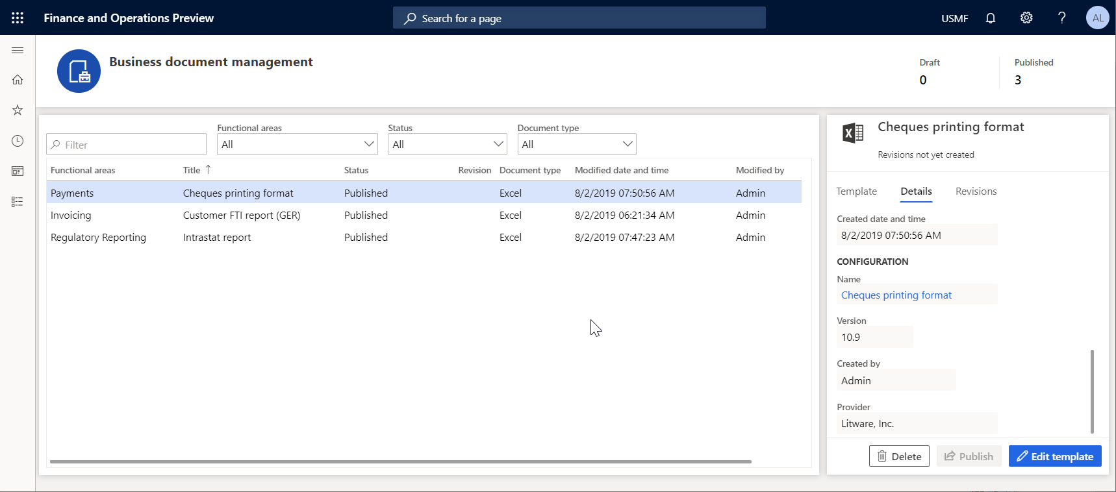Image resolution: width=1116 pixels, height=492 pixels.
Task: Open the Cheques printing format configuration link
Action: click(x=896, y=295)
